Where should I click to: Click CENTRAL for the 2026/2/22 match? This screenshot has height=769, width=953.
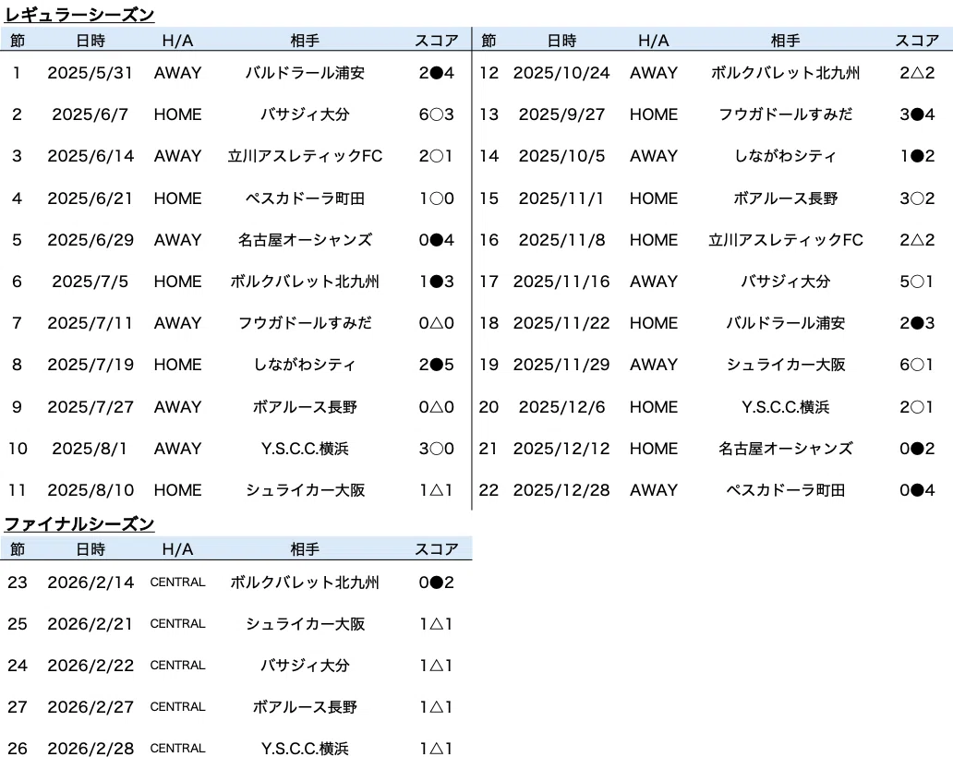tap(177, 666)
